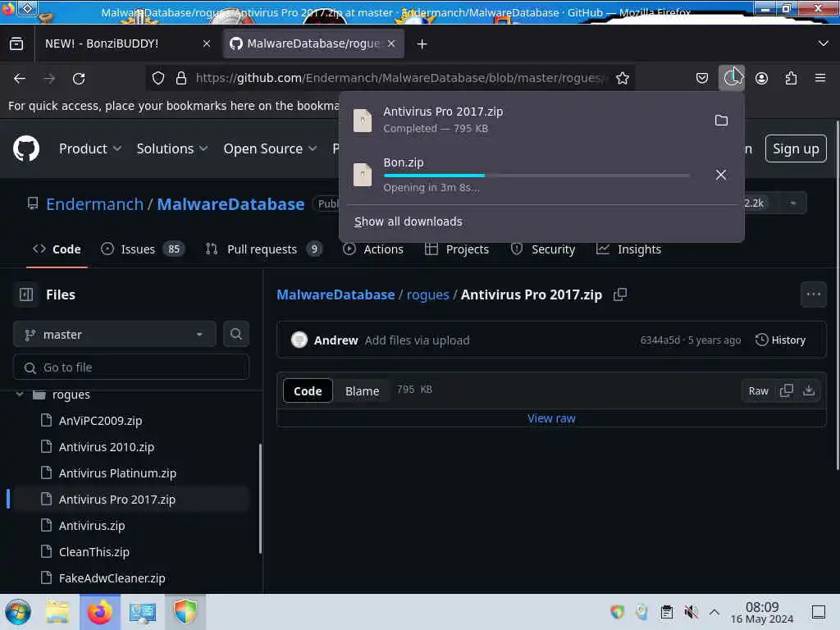This screenshot has height=630, width=840.
Task: Open File Explorer from the taskbar
Action: click(57, 612)
